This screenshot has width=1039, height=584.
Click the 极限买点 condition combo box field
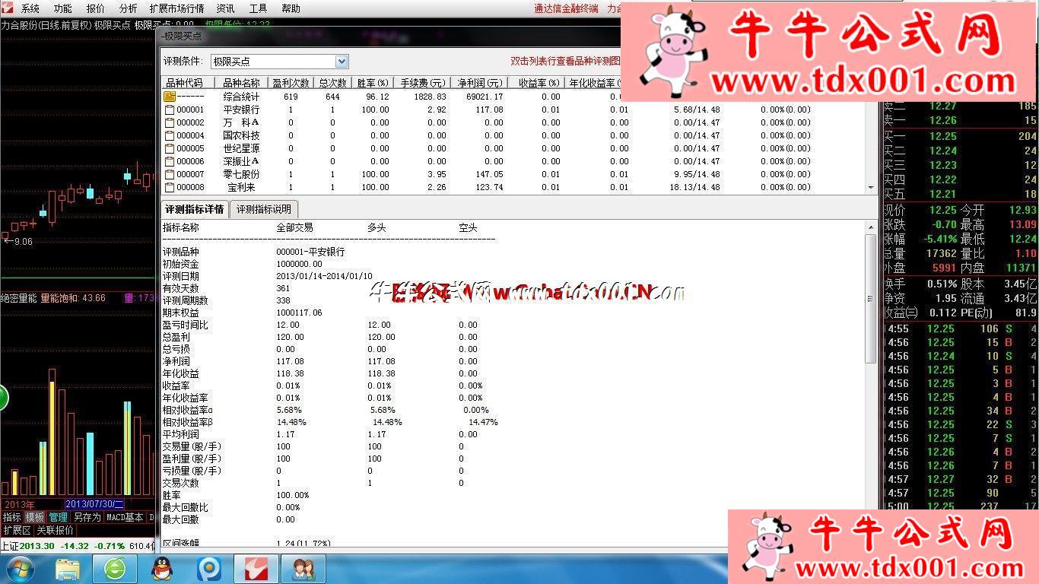tap(278, 62)
